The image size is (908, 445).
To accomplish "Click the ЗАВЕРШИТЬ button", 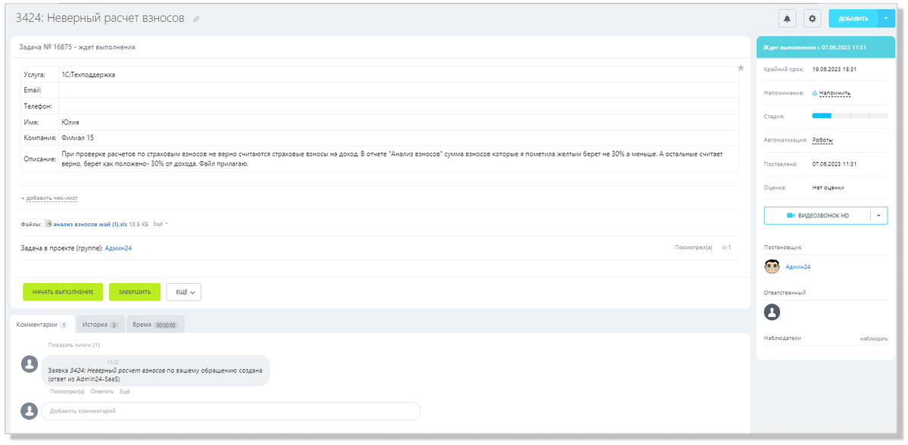I will click(x=135, y=292).
